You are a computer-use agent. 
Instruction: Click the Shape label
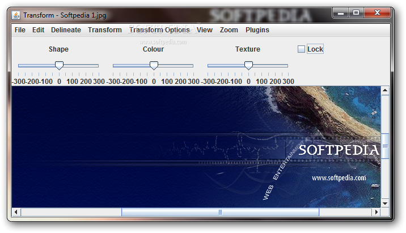click(59, 49)
